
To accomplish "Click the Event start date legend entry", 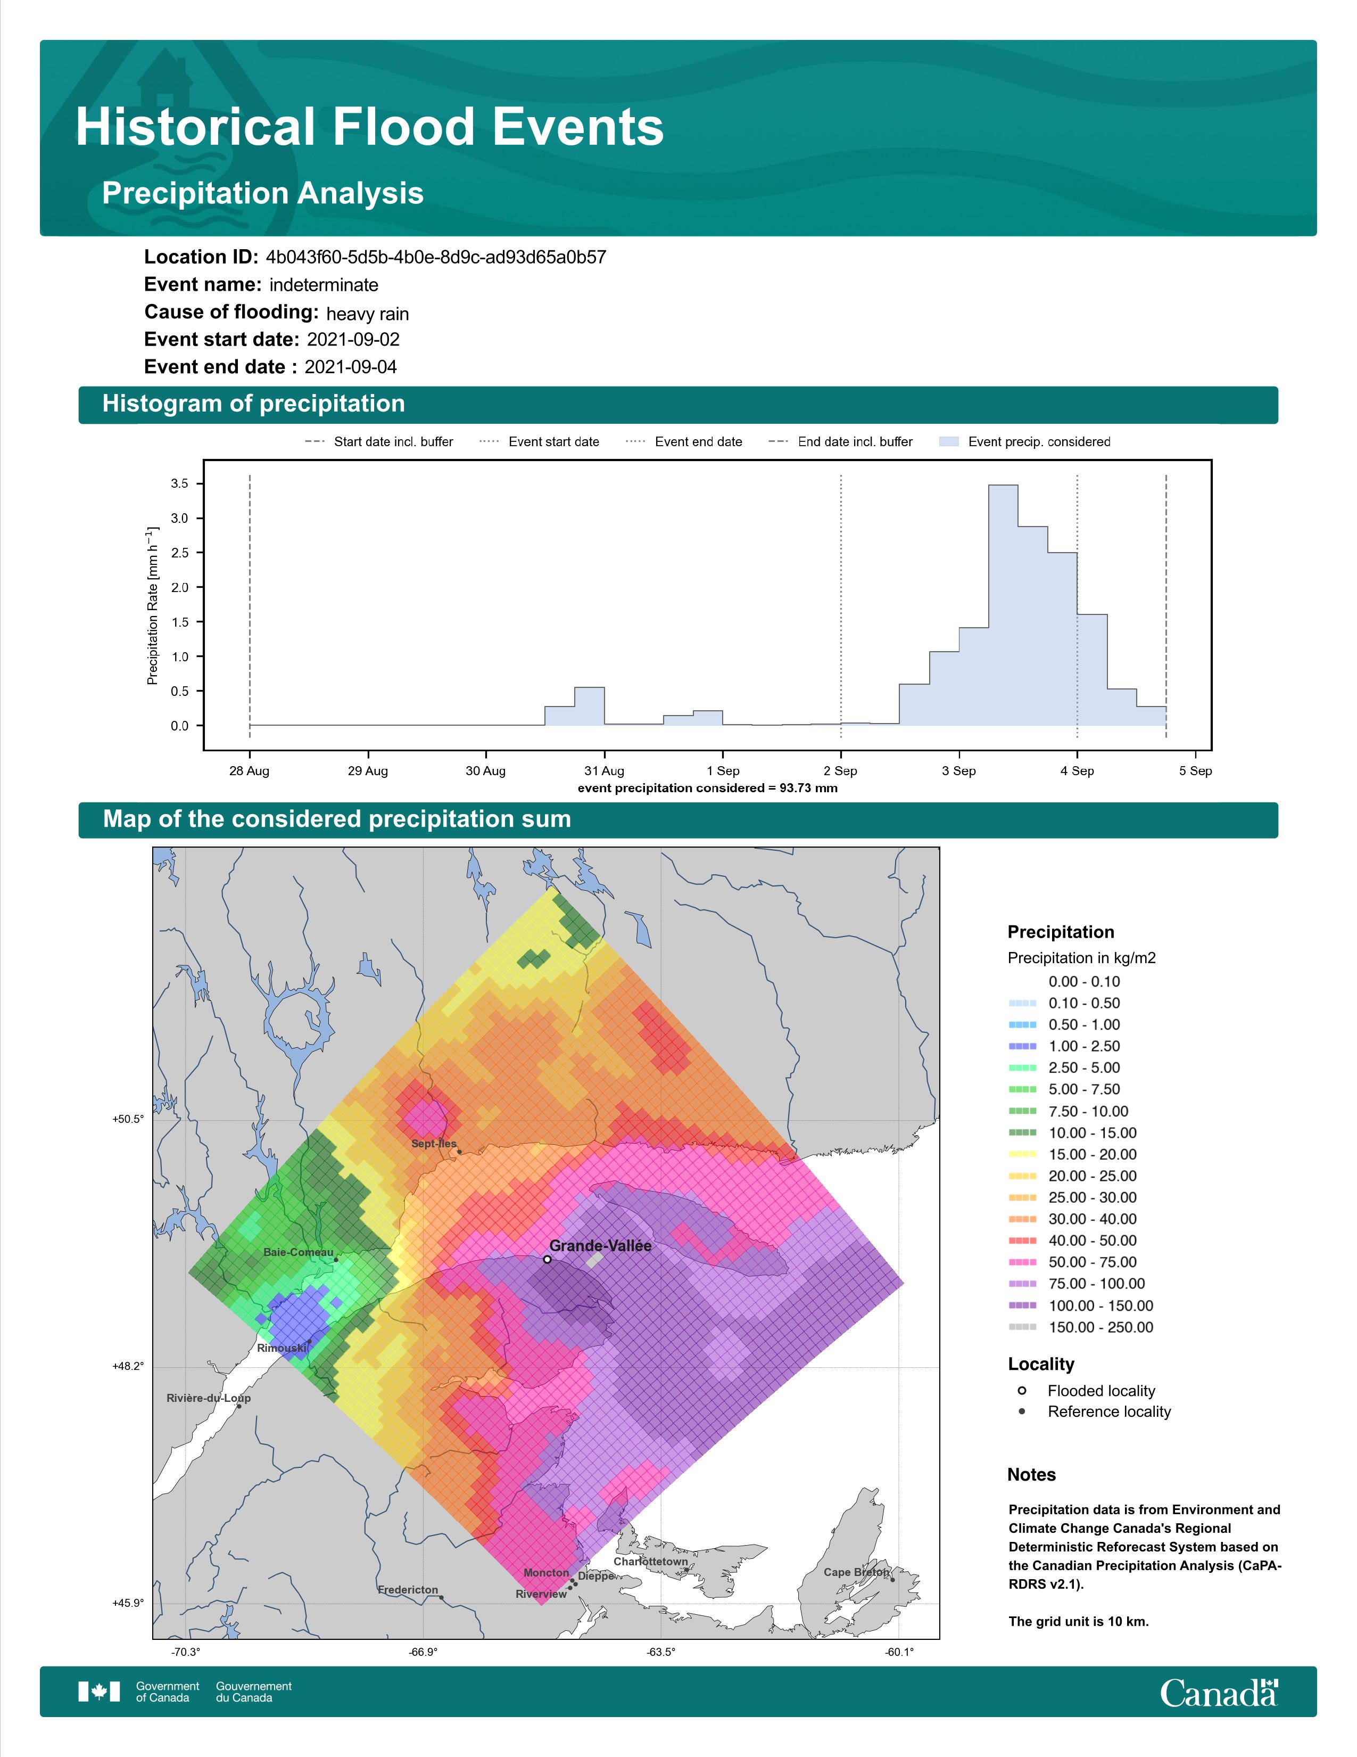I will click(540, 442).
